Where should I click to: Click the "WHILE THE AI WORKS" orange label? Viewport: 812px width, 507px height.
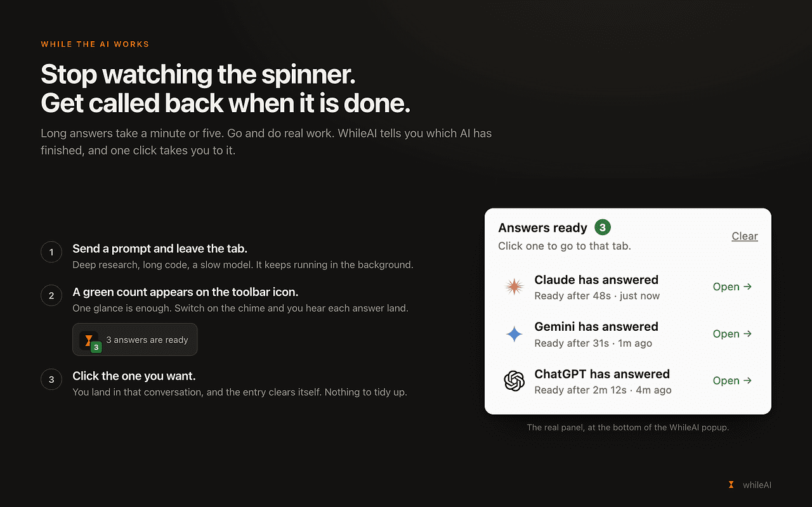pyautogui.click(x=95, y=44)
